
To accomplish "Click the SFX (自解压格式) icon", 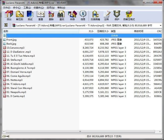I will pyautogui.click(x=129, y=14).
